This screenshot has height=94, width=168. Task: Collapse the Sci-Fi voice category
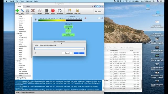point(16,61)
